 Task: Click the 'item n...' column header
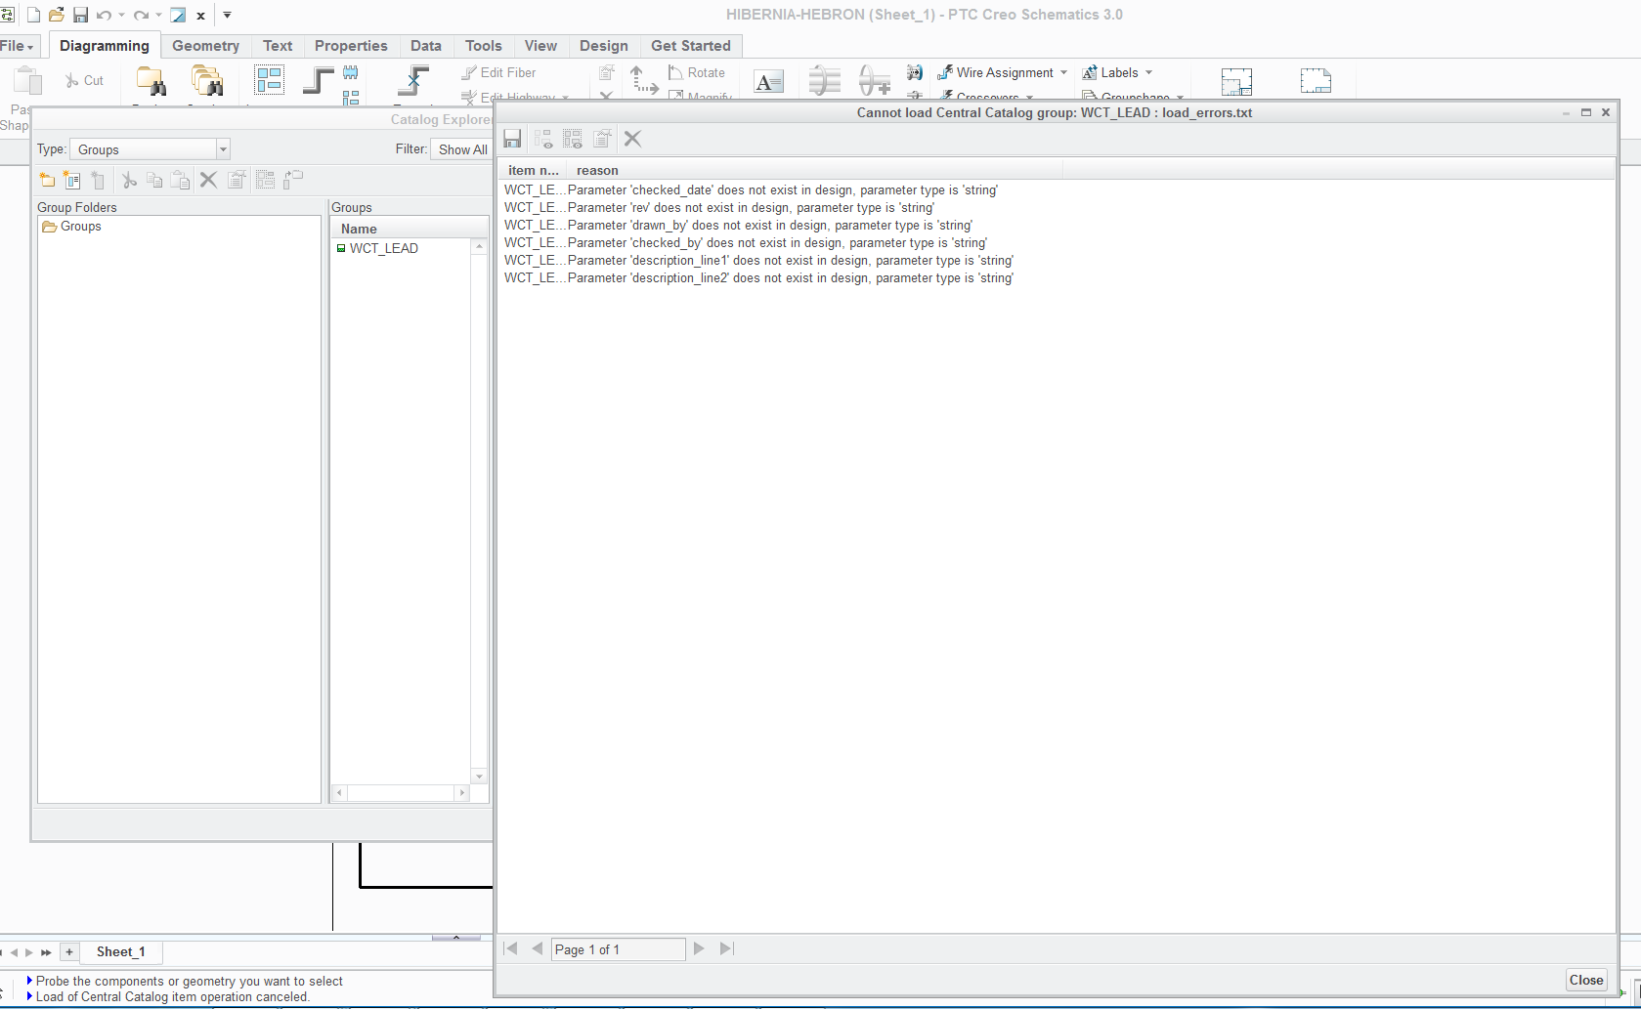[x=533, y=170]
